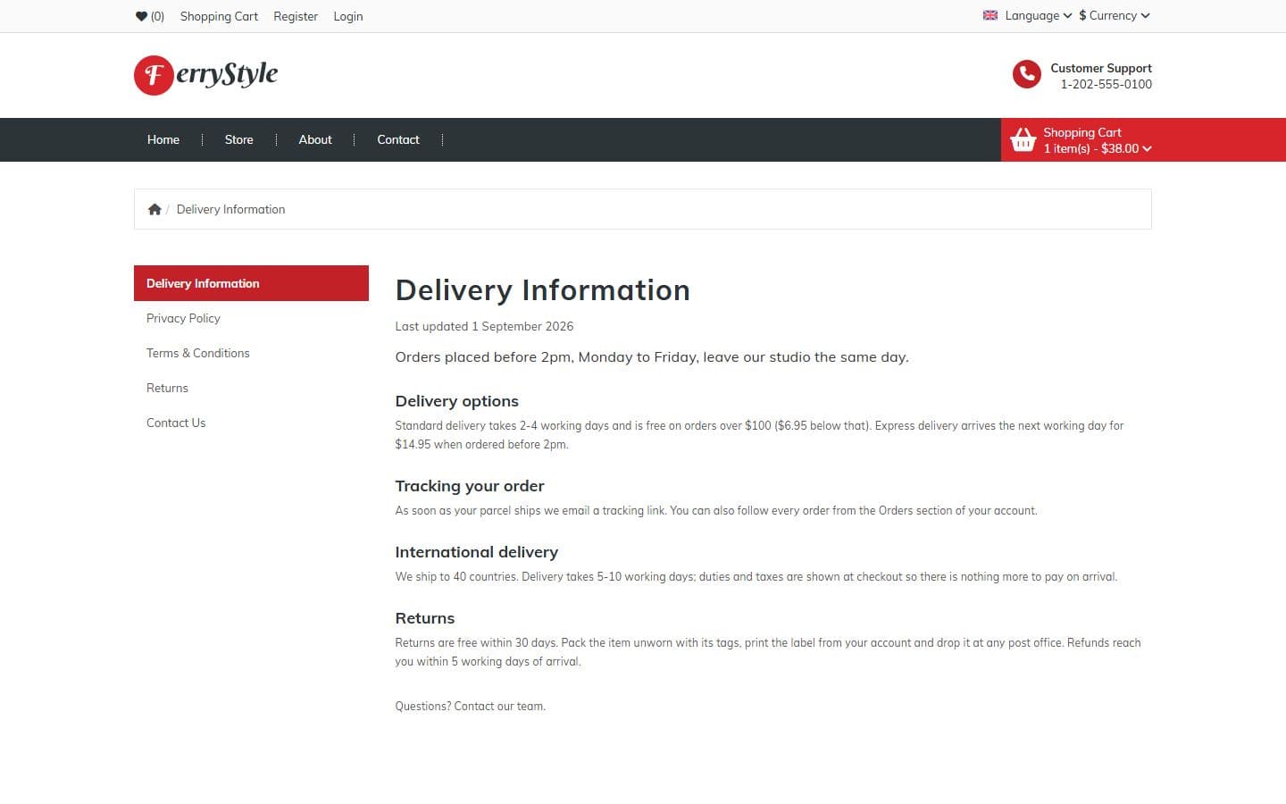This screenshot has height=804, width=1286.
Task: Click the FerryStyle logo
Action: (x=206, y=75)
